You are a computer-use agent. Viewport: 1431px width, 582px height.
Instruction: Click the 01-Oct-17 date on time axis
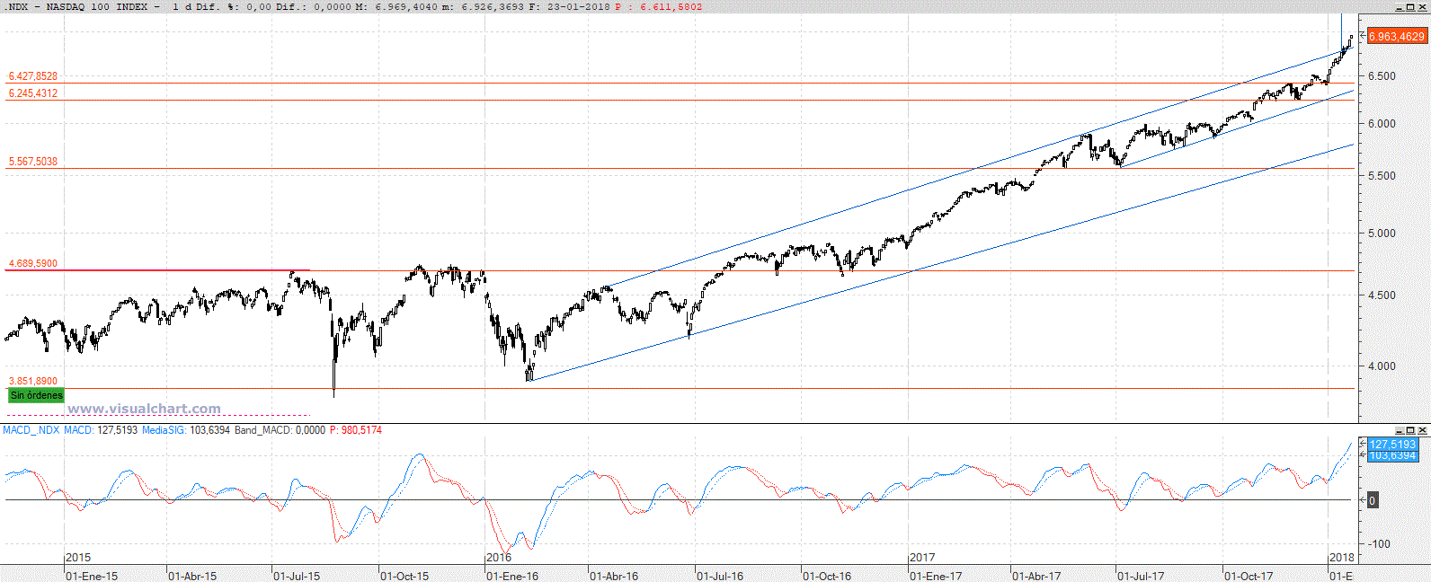1249,576
